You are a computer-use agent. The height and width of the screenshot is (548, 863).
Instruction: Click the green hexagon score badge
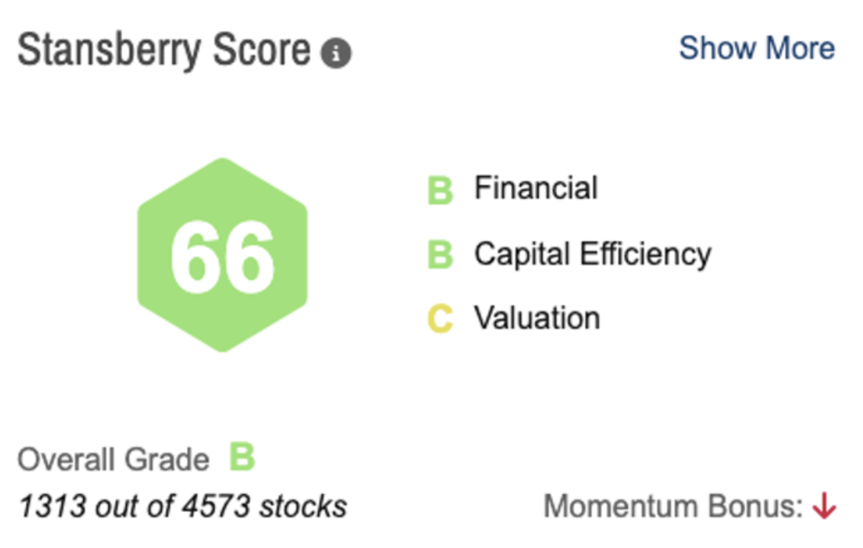pos(221,255)
